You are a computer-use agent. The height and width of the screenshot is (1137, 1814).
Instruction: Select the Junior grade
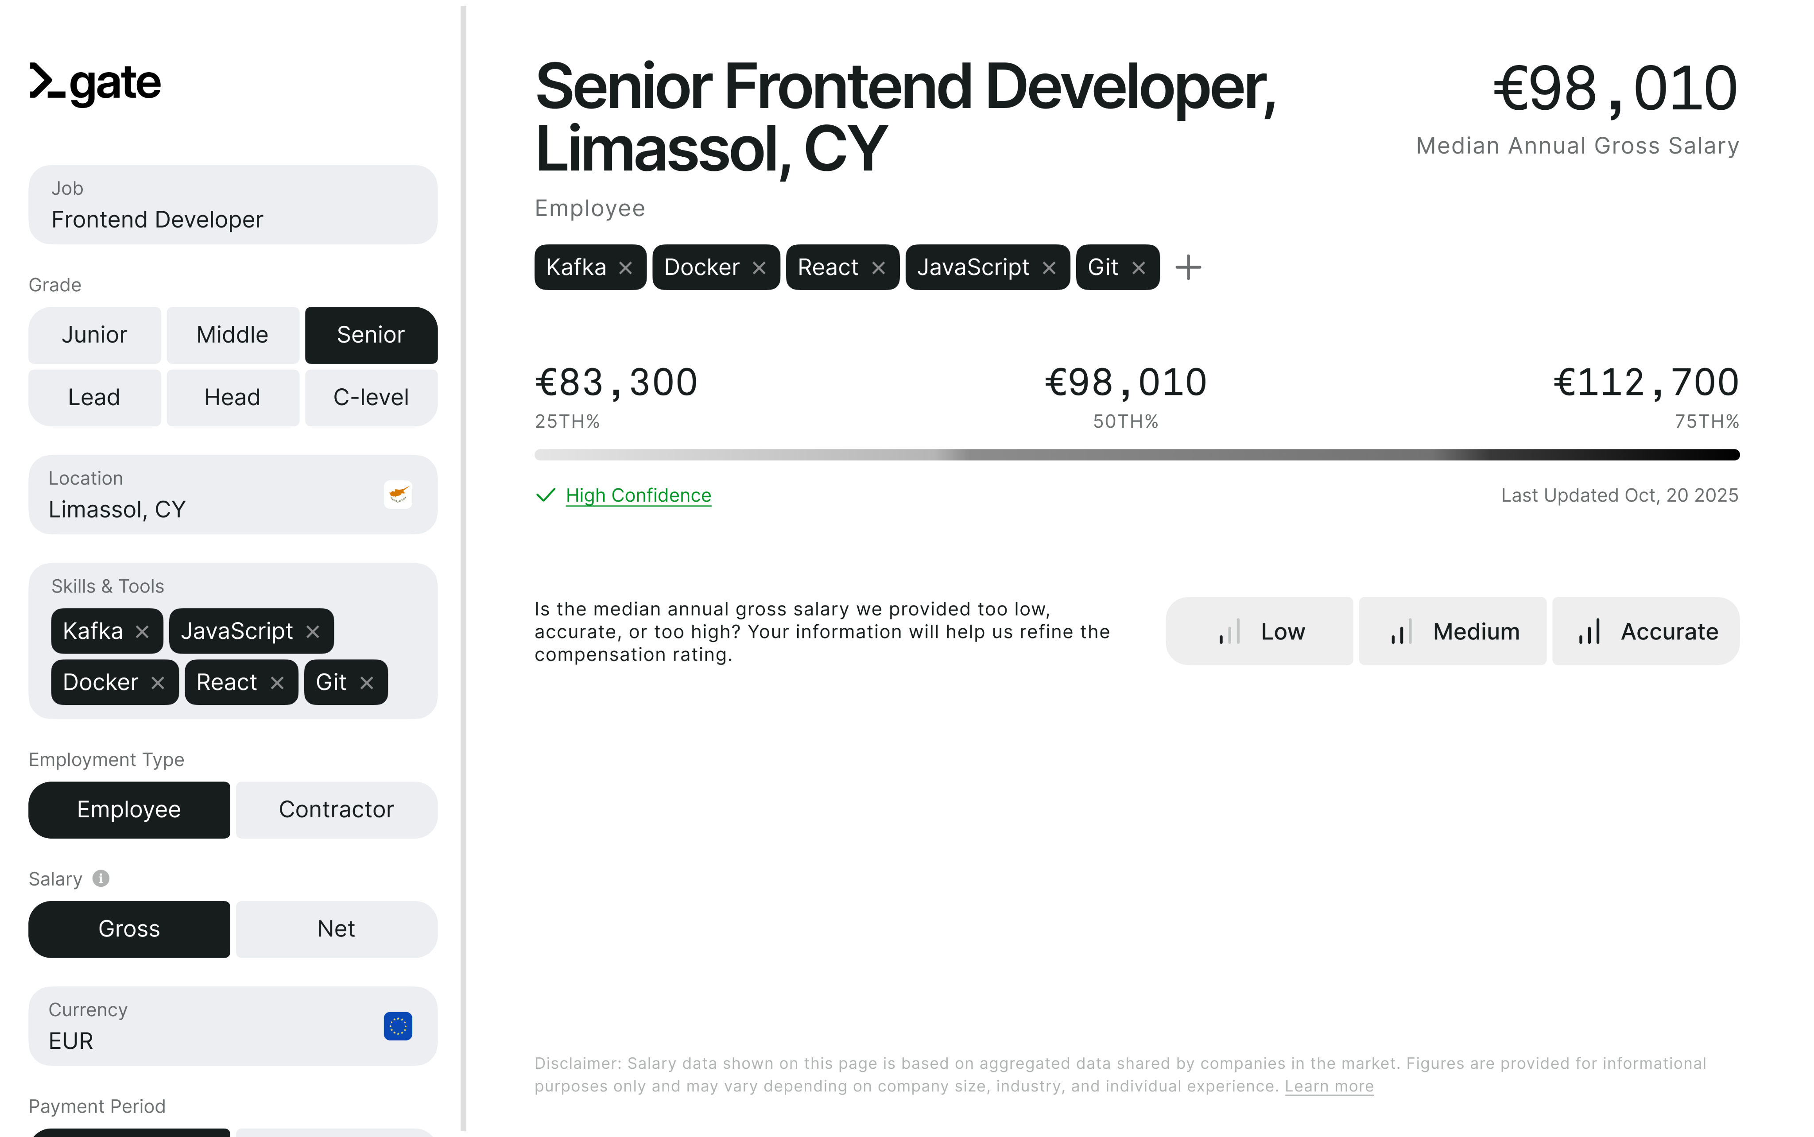coord(95,335)
